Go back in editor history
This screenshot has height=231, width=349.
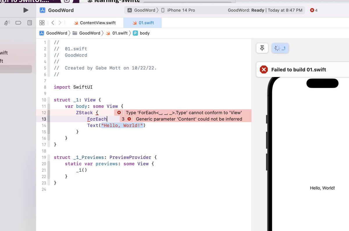coord(53,23)
